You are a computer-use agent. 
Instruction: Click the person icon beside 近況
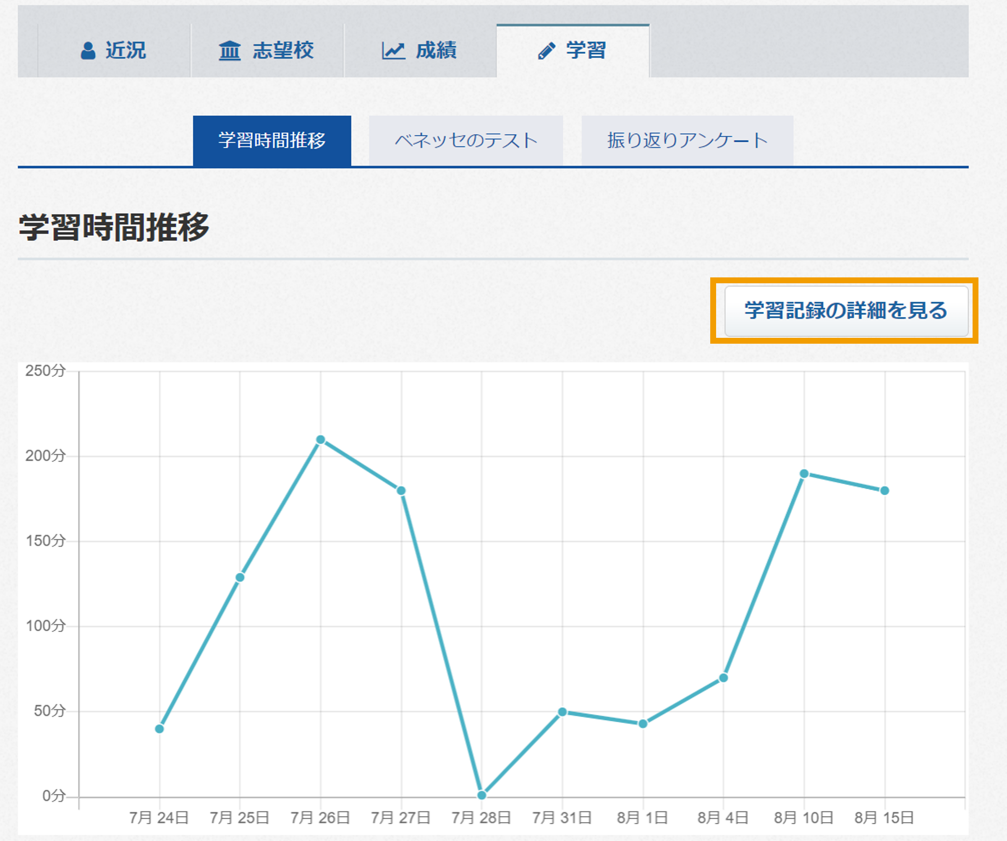(x=88, y=50)
